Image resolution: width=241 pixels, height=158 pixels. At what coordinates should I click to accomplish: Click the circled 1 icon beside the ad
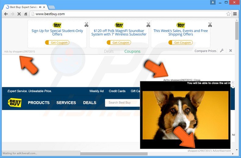(x=233, y=83)
